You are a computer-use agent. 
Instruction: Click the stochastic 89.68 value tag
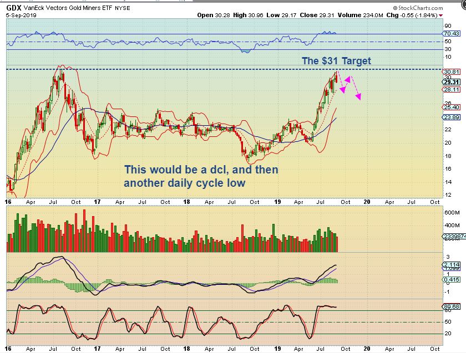[x=452, y=306]
